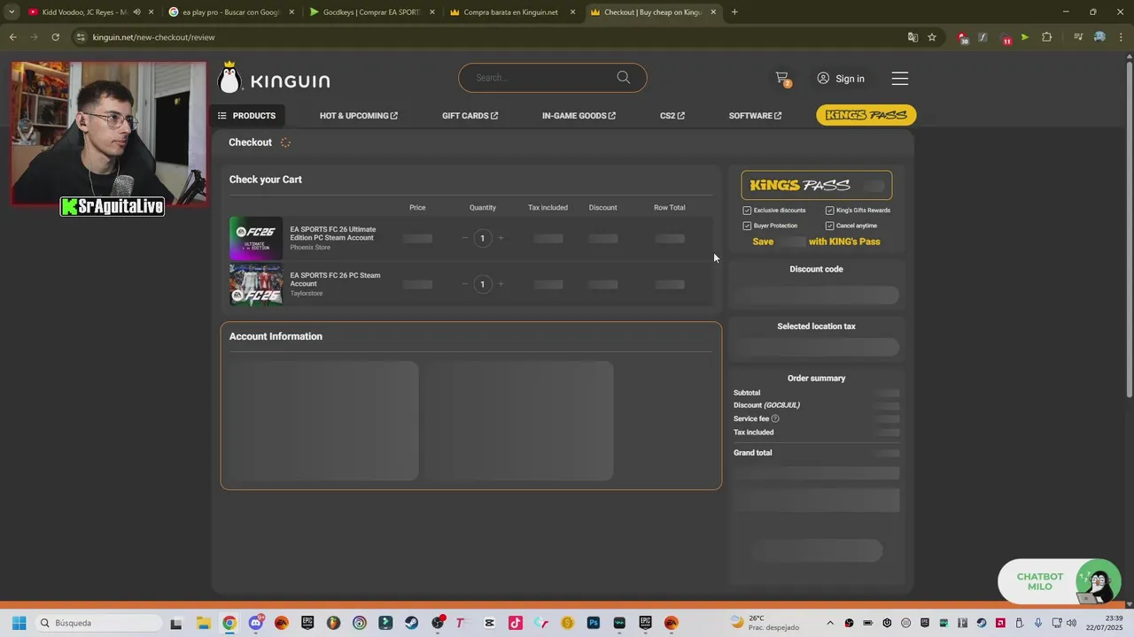Switch to the Compra barata en Kinguin tab
The image size is (1134, 637).
510,12
